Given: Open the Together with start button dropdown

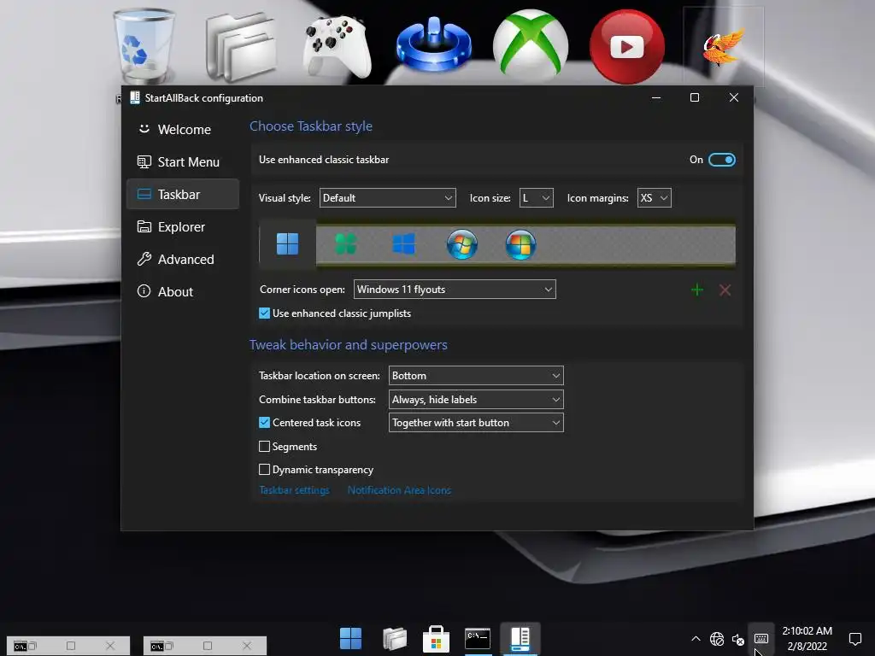Looking at the screenshot, I should coord(476,423).
